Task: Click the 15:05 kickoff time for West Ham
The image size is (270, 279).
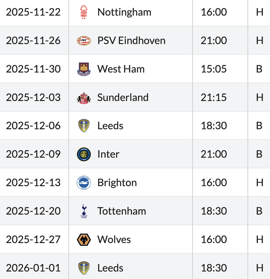Action: tap(214, 69)
